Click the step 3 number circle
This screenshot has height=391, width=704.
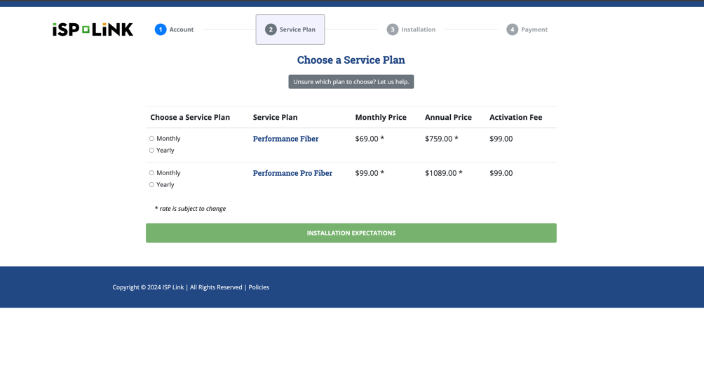point(393,29)
